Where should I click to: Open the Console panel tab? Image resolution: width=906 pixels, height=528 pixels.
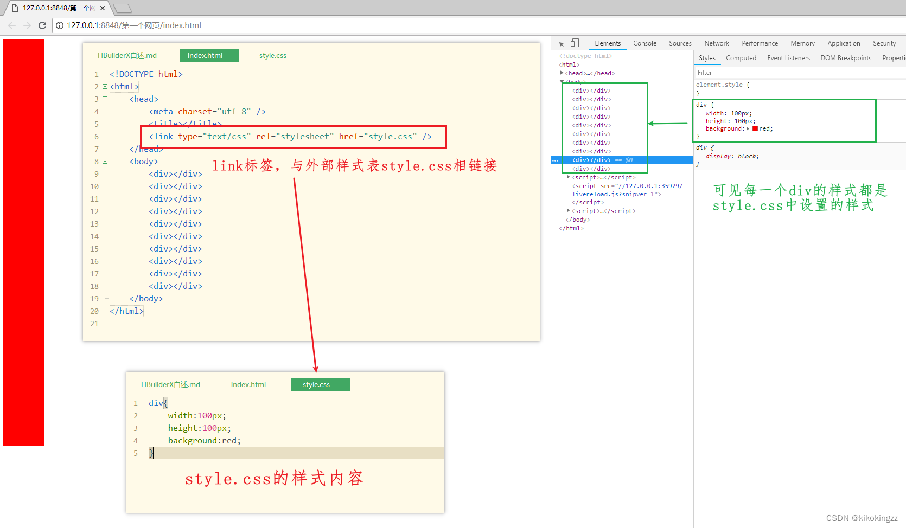point(645,43)
